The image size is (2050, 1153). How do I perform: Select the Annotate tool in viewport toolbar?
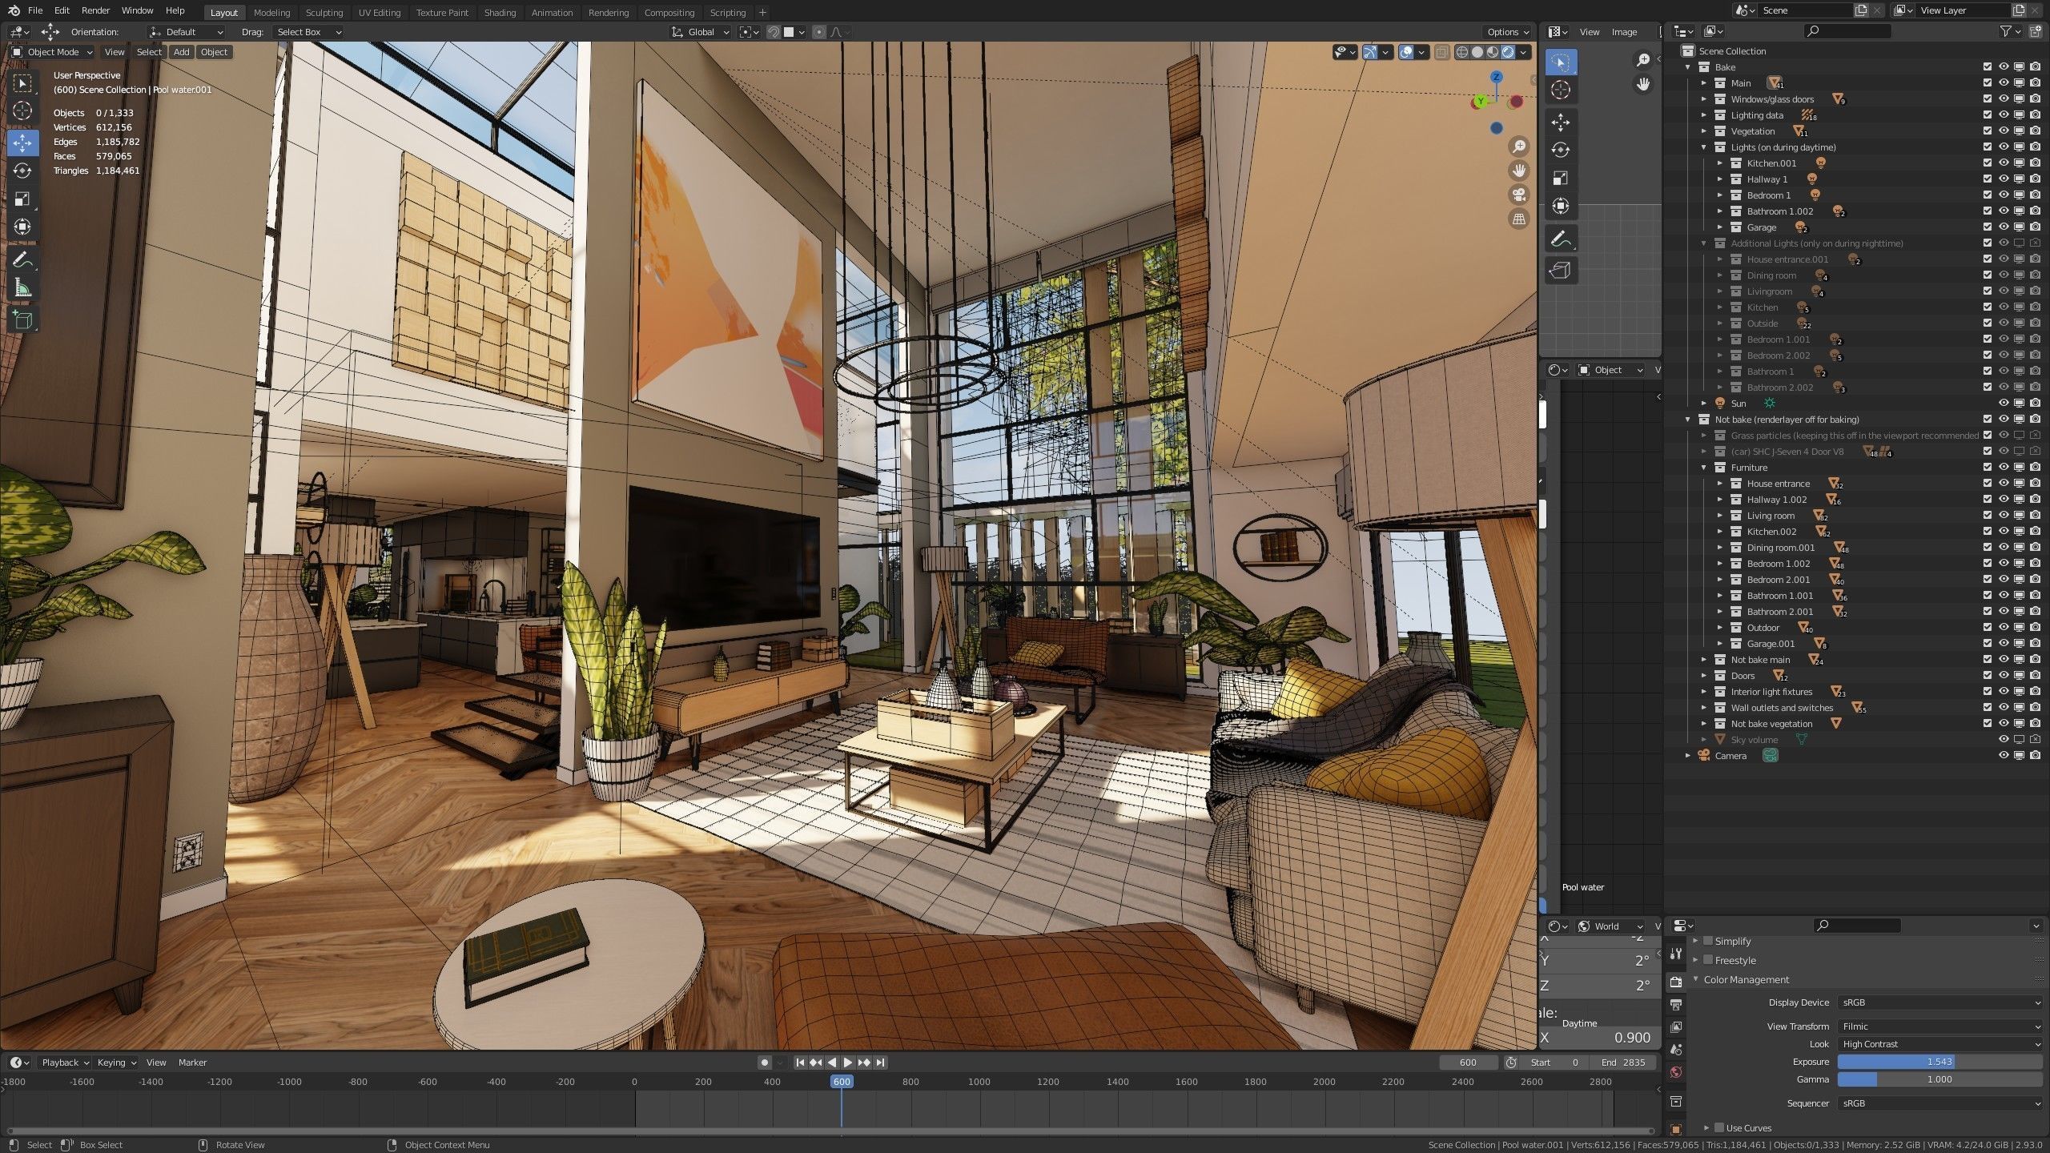22,260
